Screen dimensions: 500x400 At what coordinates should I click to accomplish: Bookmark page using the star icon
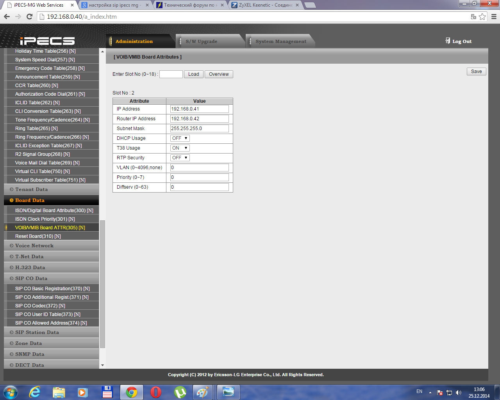click(x=482, y=16)
